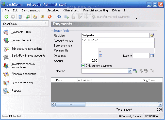Click the edit selection icon
The image size is (165, 120).
click(146, 71)
